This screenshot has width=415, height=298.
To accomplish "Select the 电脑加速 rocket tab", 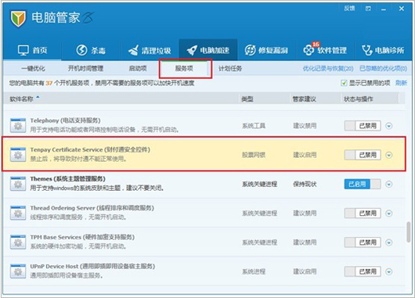I will (208, 50).
